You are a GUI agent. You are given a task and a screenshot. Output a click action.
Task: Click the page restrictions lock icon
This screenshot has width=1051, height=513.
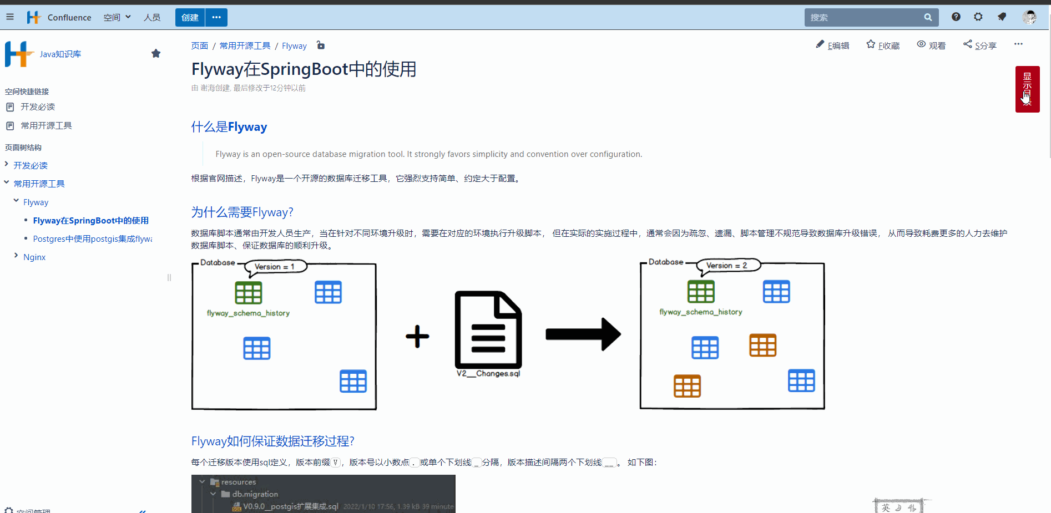320,45
